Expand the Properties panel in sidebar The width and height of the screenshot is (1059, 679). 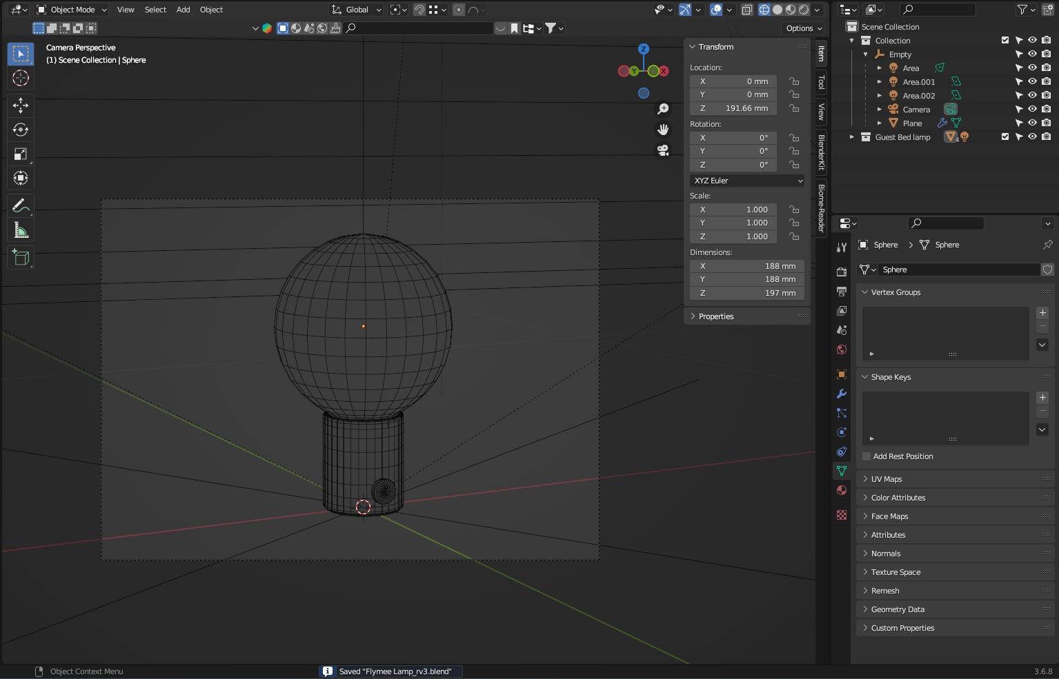[x=747, y=316]
